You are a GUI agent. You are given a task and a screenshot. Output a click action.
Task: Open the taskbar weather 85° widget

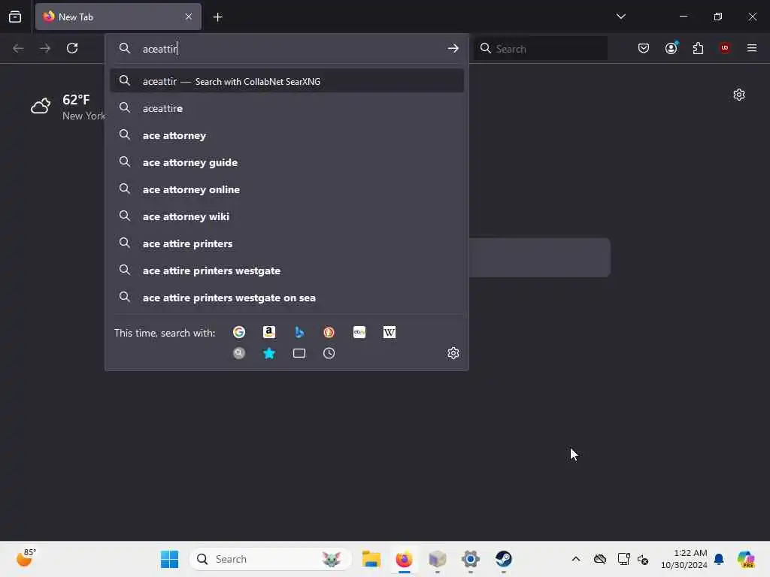26,558
